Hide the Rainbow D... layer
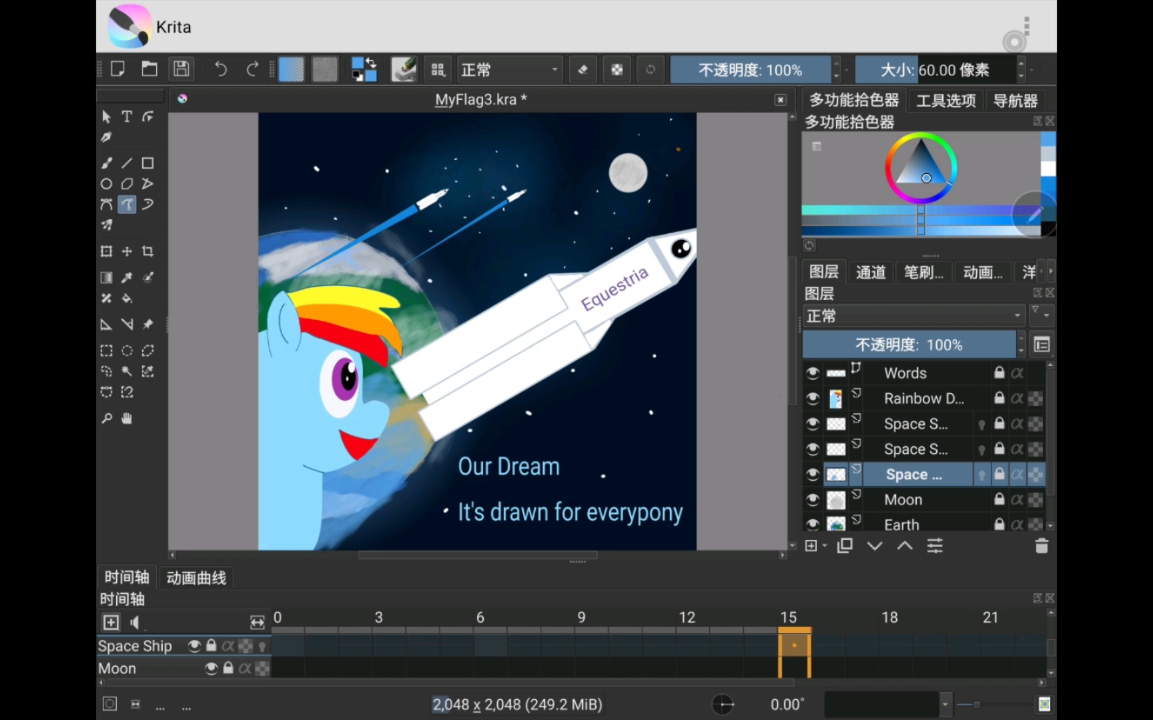 (813, 399)
